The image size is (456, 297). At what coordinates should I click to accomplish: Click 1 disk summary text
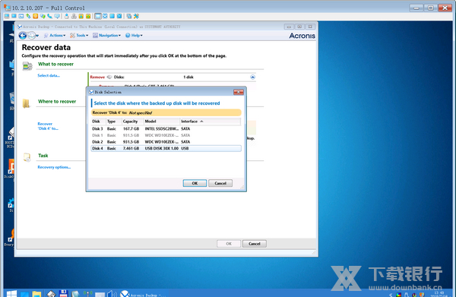(188, 77)
